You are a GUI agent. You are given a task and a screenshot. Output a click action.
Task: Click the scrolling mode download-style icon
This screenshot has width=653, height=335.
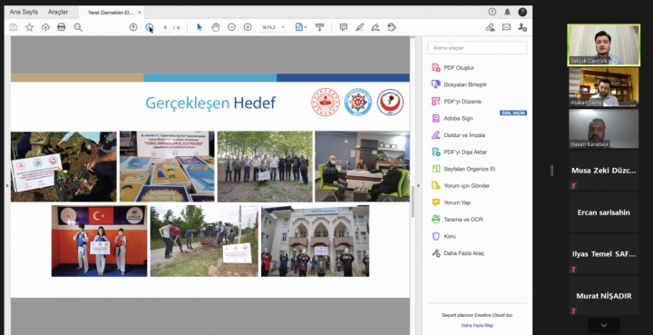[x=320, y=27]
